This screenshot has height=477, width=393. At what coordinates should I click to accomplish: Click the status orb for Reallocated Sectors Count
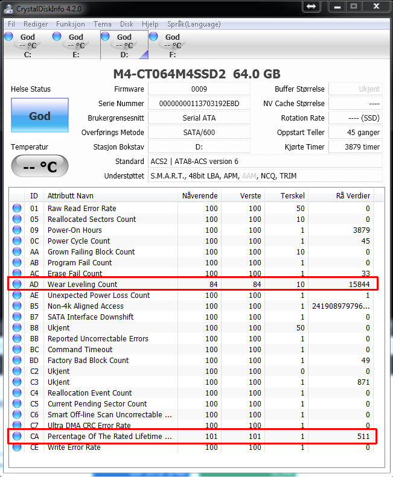[17, 219]
